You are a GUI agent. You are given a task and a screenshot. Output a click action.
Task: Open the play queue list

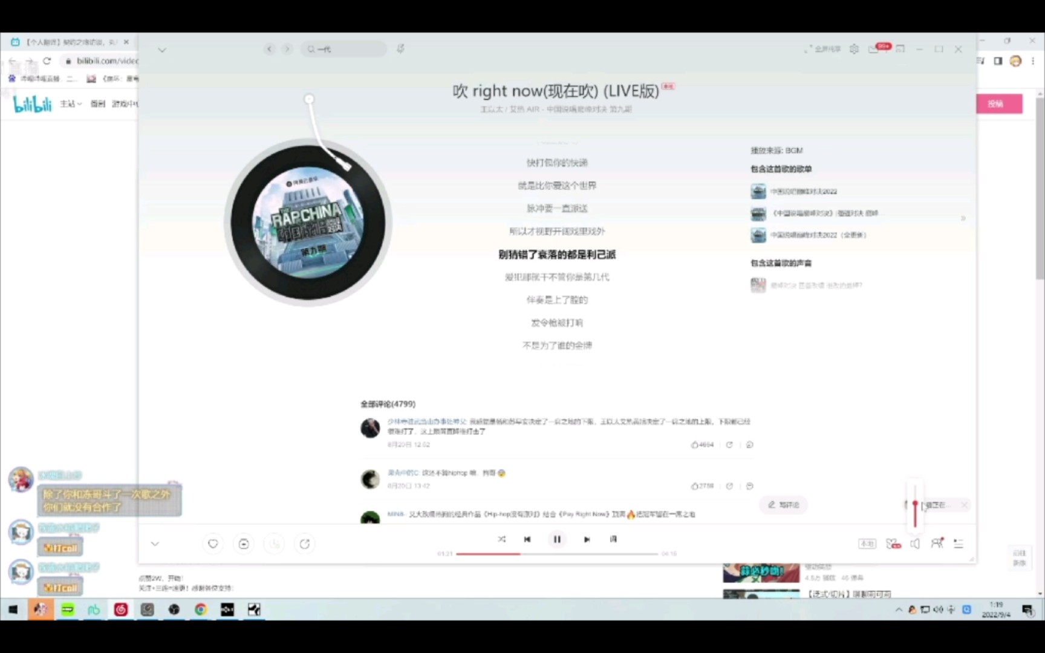pyautogui.click(x=959, y=544)
